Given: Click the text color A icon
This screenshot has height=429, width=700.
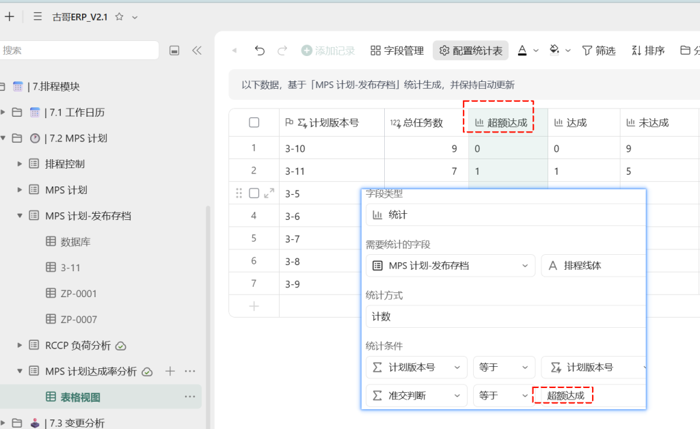Looking at the screenshot, I should pos(522,51).
